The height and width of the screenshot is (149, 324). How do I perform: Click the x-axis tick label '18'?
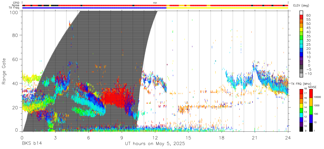pyautogui.click(x=222, y=137)
